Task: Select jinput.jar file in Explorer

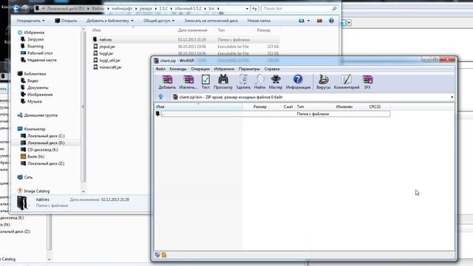Action: [x=107, y=47]
